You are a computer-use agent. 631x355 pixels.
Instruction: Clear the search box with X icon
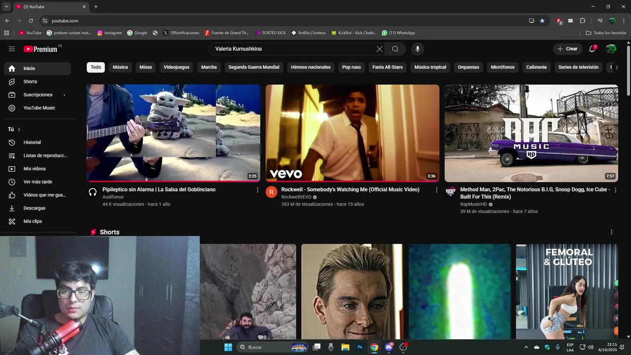pos(379,49)
